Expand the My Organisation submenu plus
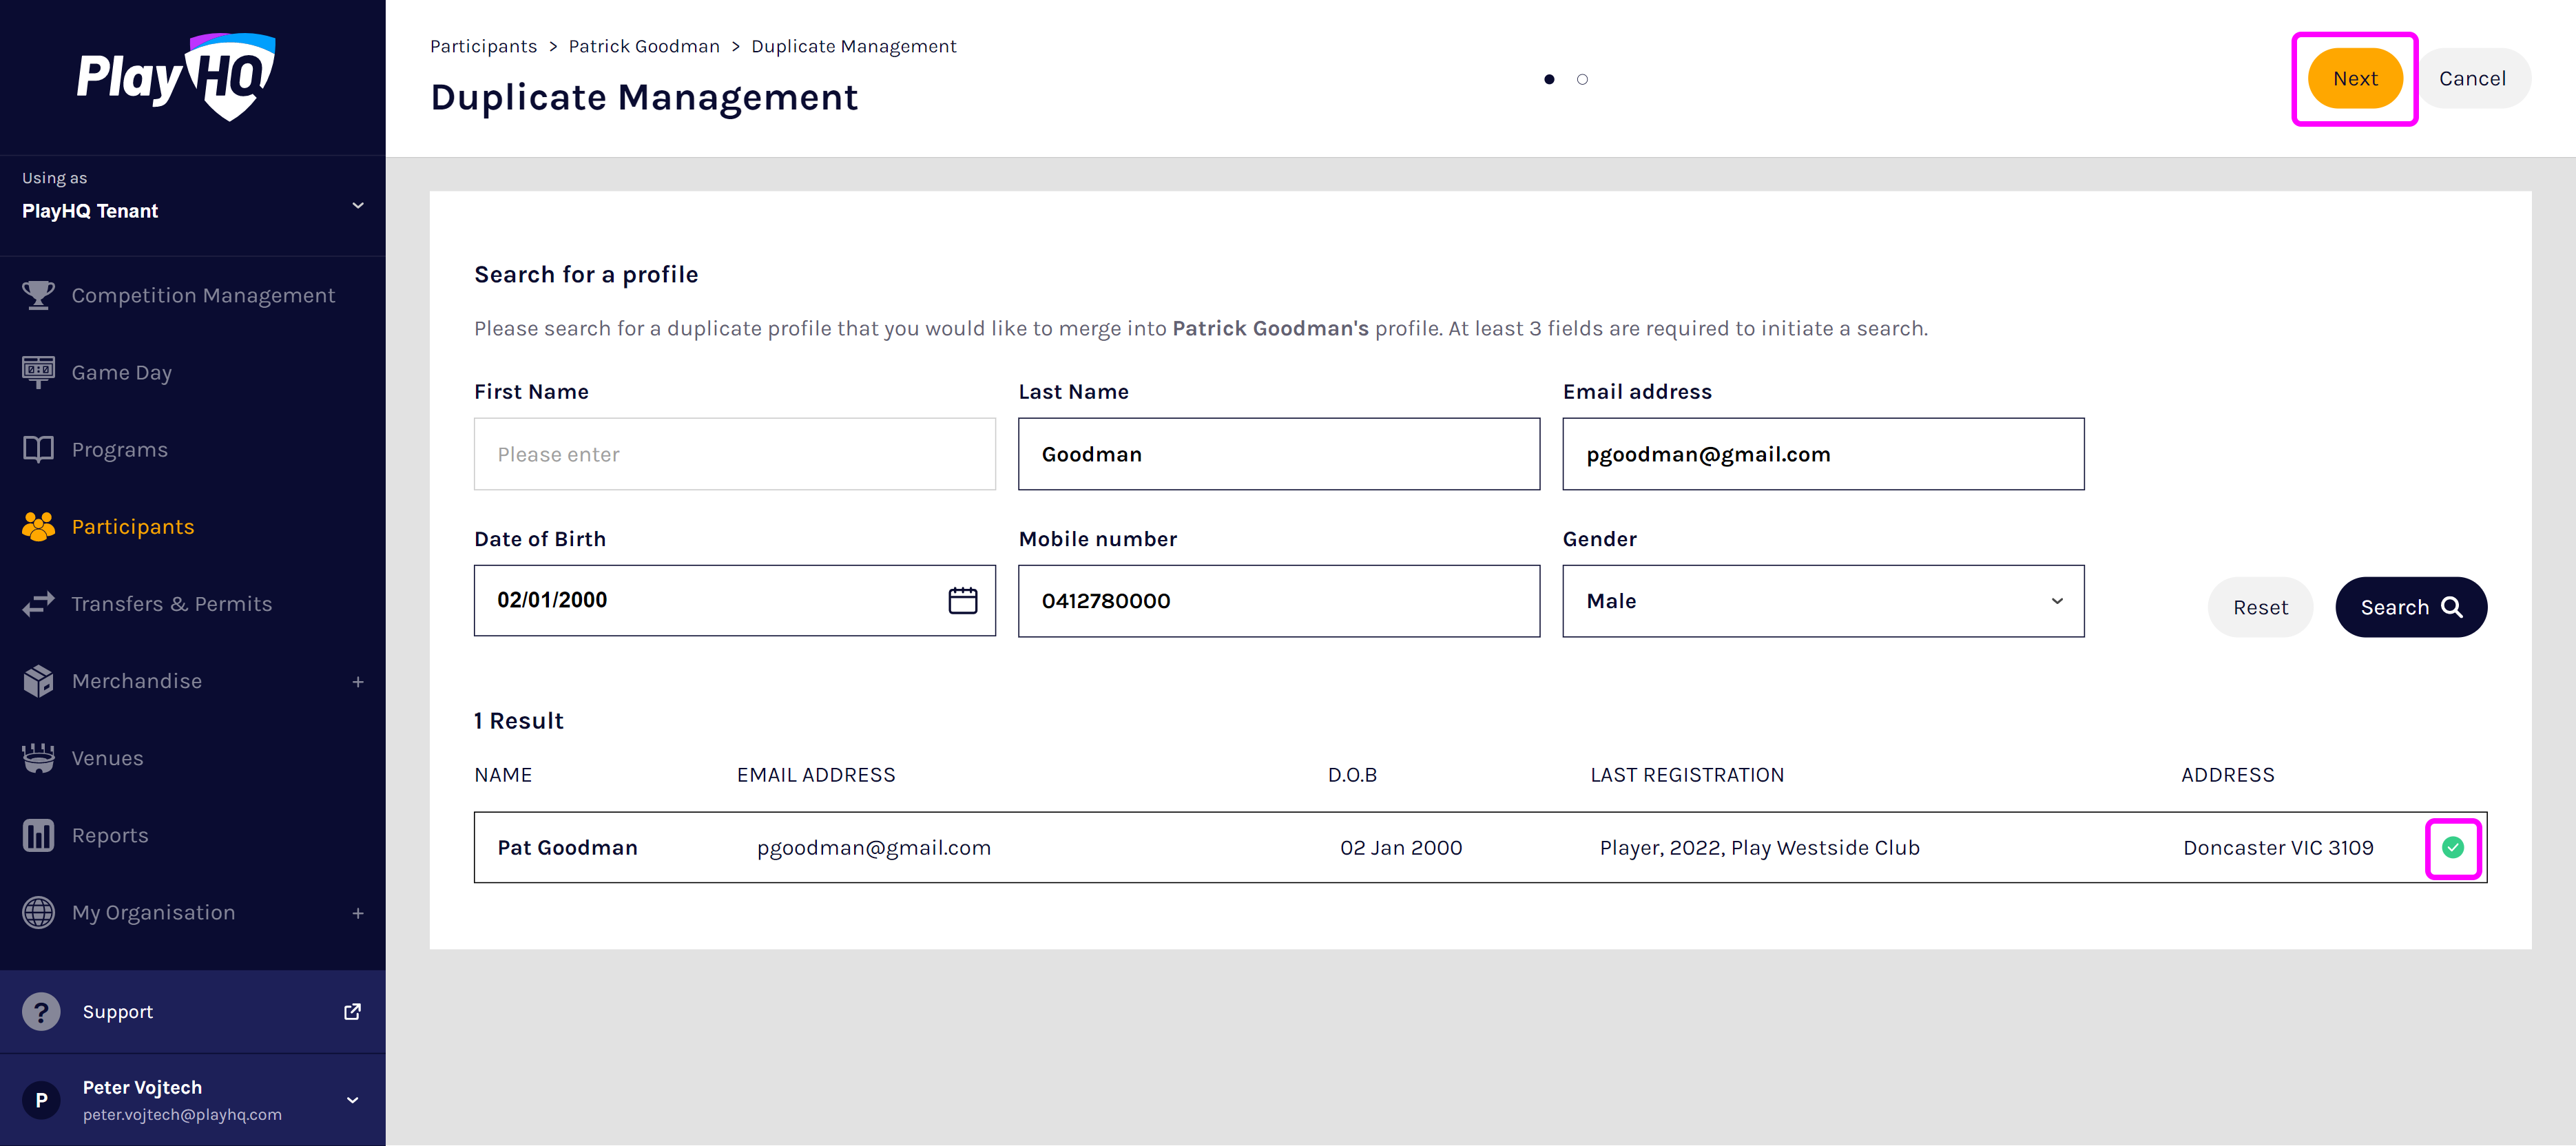Viewport: 2576px width, 1146px height. click(x=358, y=913)
